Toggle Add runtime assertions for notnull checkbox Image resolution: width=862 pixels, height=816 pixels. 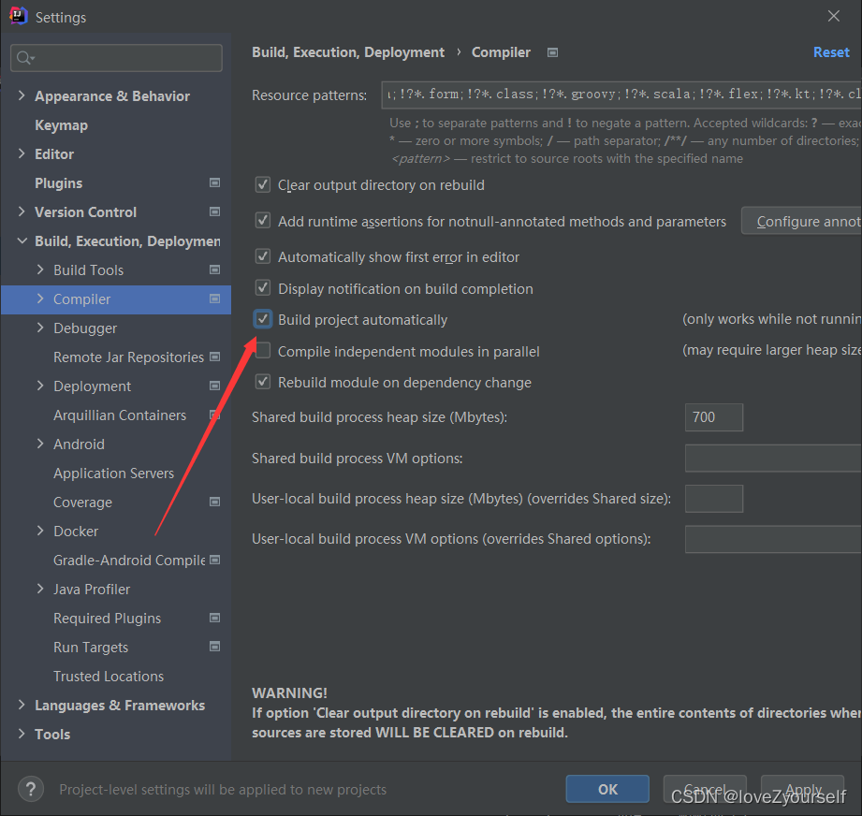(263, 221)
